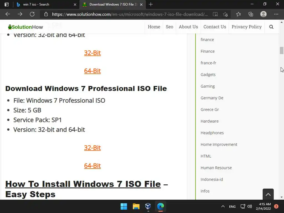The height and width of the screenshot is (213, 284).
Task: Click 'Size: 5 GB' bullet text
Action: point(27,110)
